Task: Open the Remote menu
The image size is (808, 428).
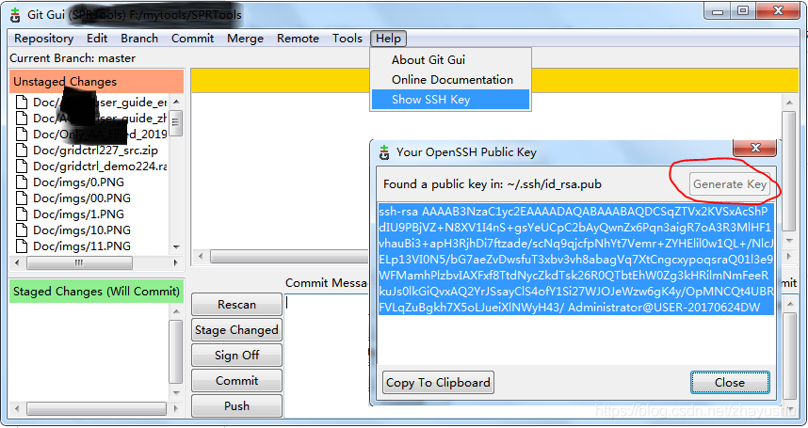Action: pyautogui.click(x=298, y=39)
